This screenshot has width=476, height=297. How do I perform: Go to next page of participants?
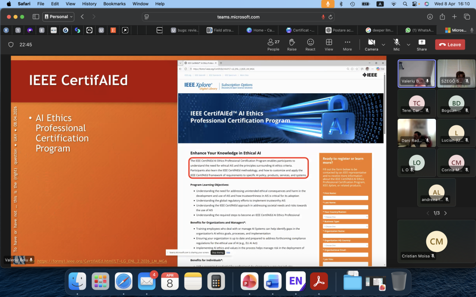tap(445, 213)
